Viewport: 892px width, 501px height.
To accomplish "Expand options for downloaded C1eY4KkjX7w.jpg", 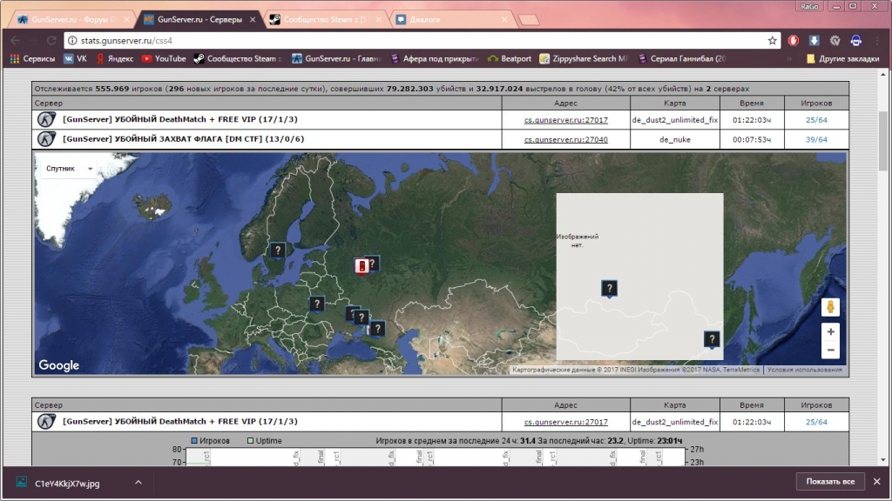I will pyautogui.click(x=137, y=483).
